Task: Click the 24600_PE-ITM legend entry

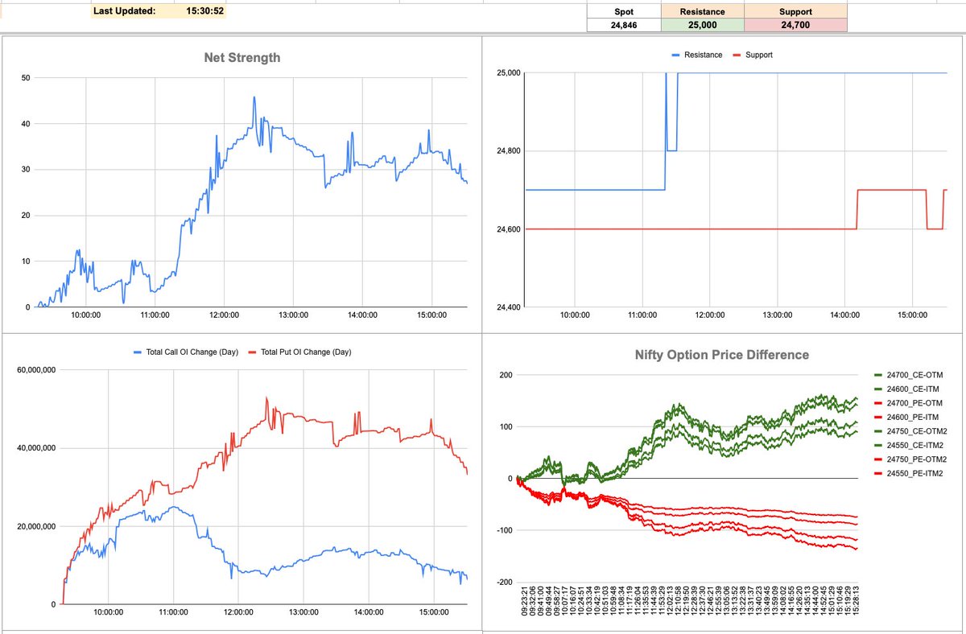Action: 907,417
